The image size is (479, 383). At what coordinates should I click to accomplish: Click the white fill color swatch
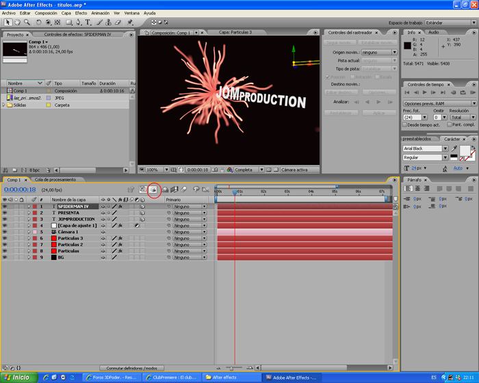point(465,151)
